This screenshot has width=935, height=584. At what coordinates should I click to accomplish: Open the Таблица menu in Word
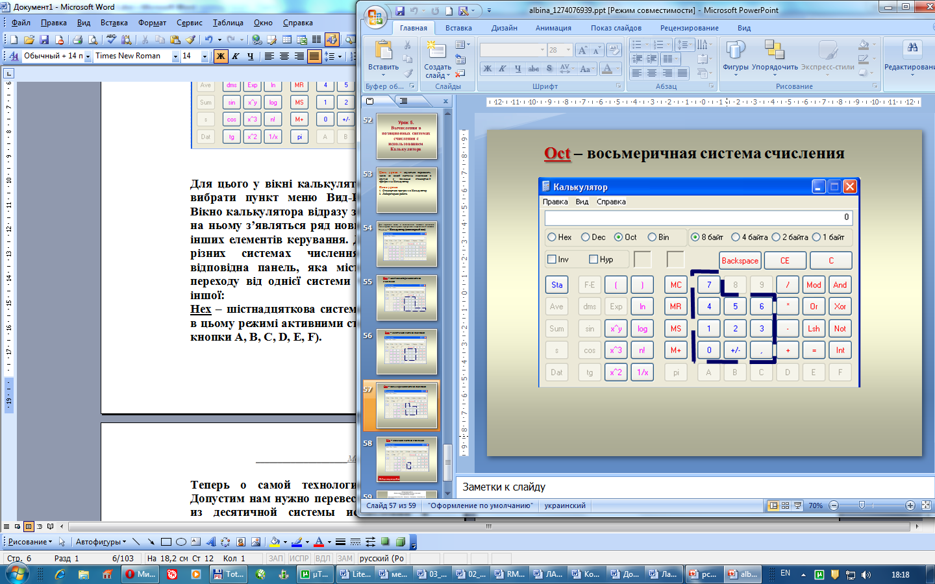coord(228,23)
